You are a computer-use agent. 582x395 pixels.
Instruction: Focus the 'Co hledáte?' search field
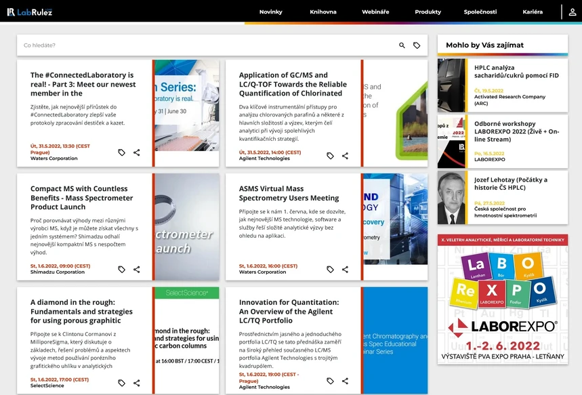pos(208,45)
